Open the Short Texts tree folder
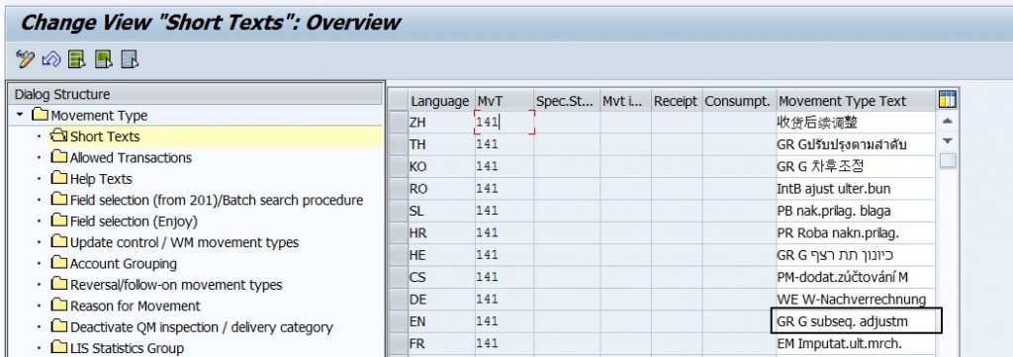This screenshot has height=357, width=1013. (x=95, y=136)
